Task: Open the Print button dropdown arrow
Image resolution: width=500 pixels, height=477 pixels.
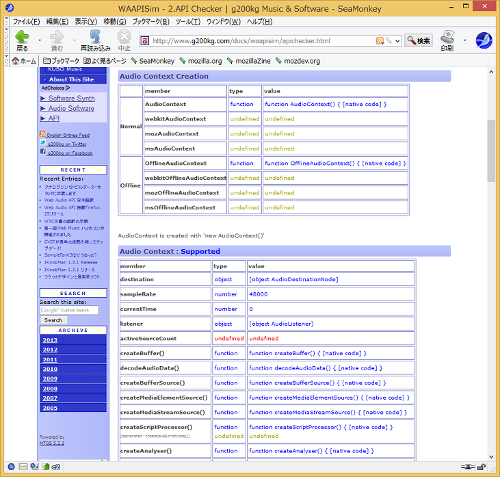Action: [x=464, y=40]
